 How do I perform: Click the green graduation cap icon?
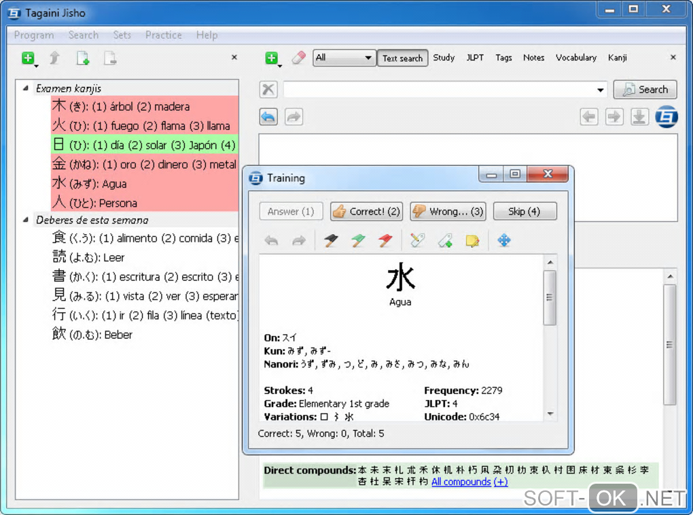pos(358,240)
